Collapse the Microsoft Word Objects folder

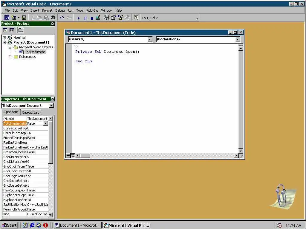coord(10,47)
